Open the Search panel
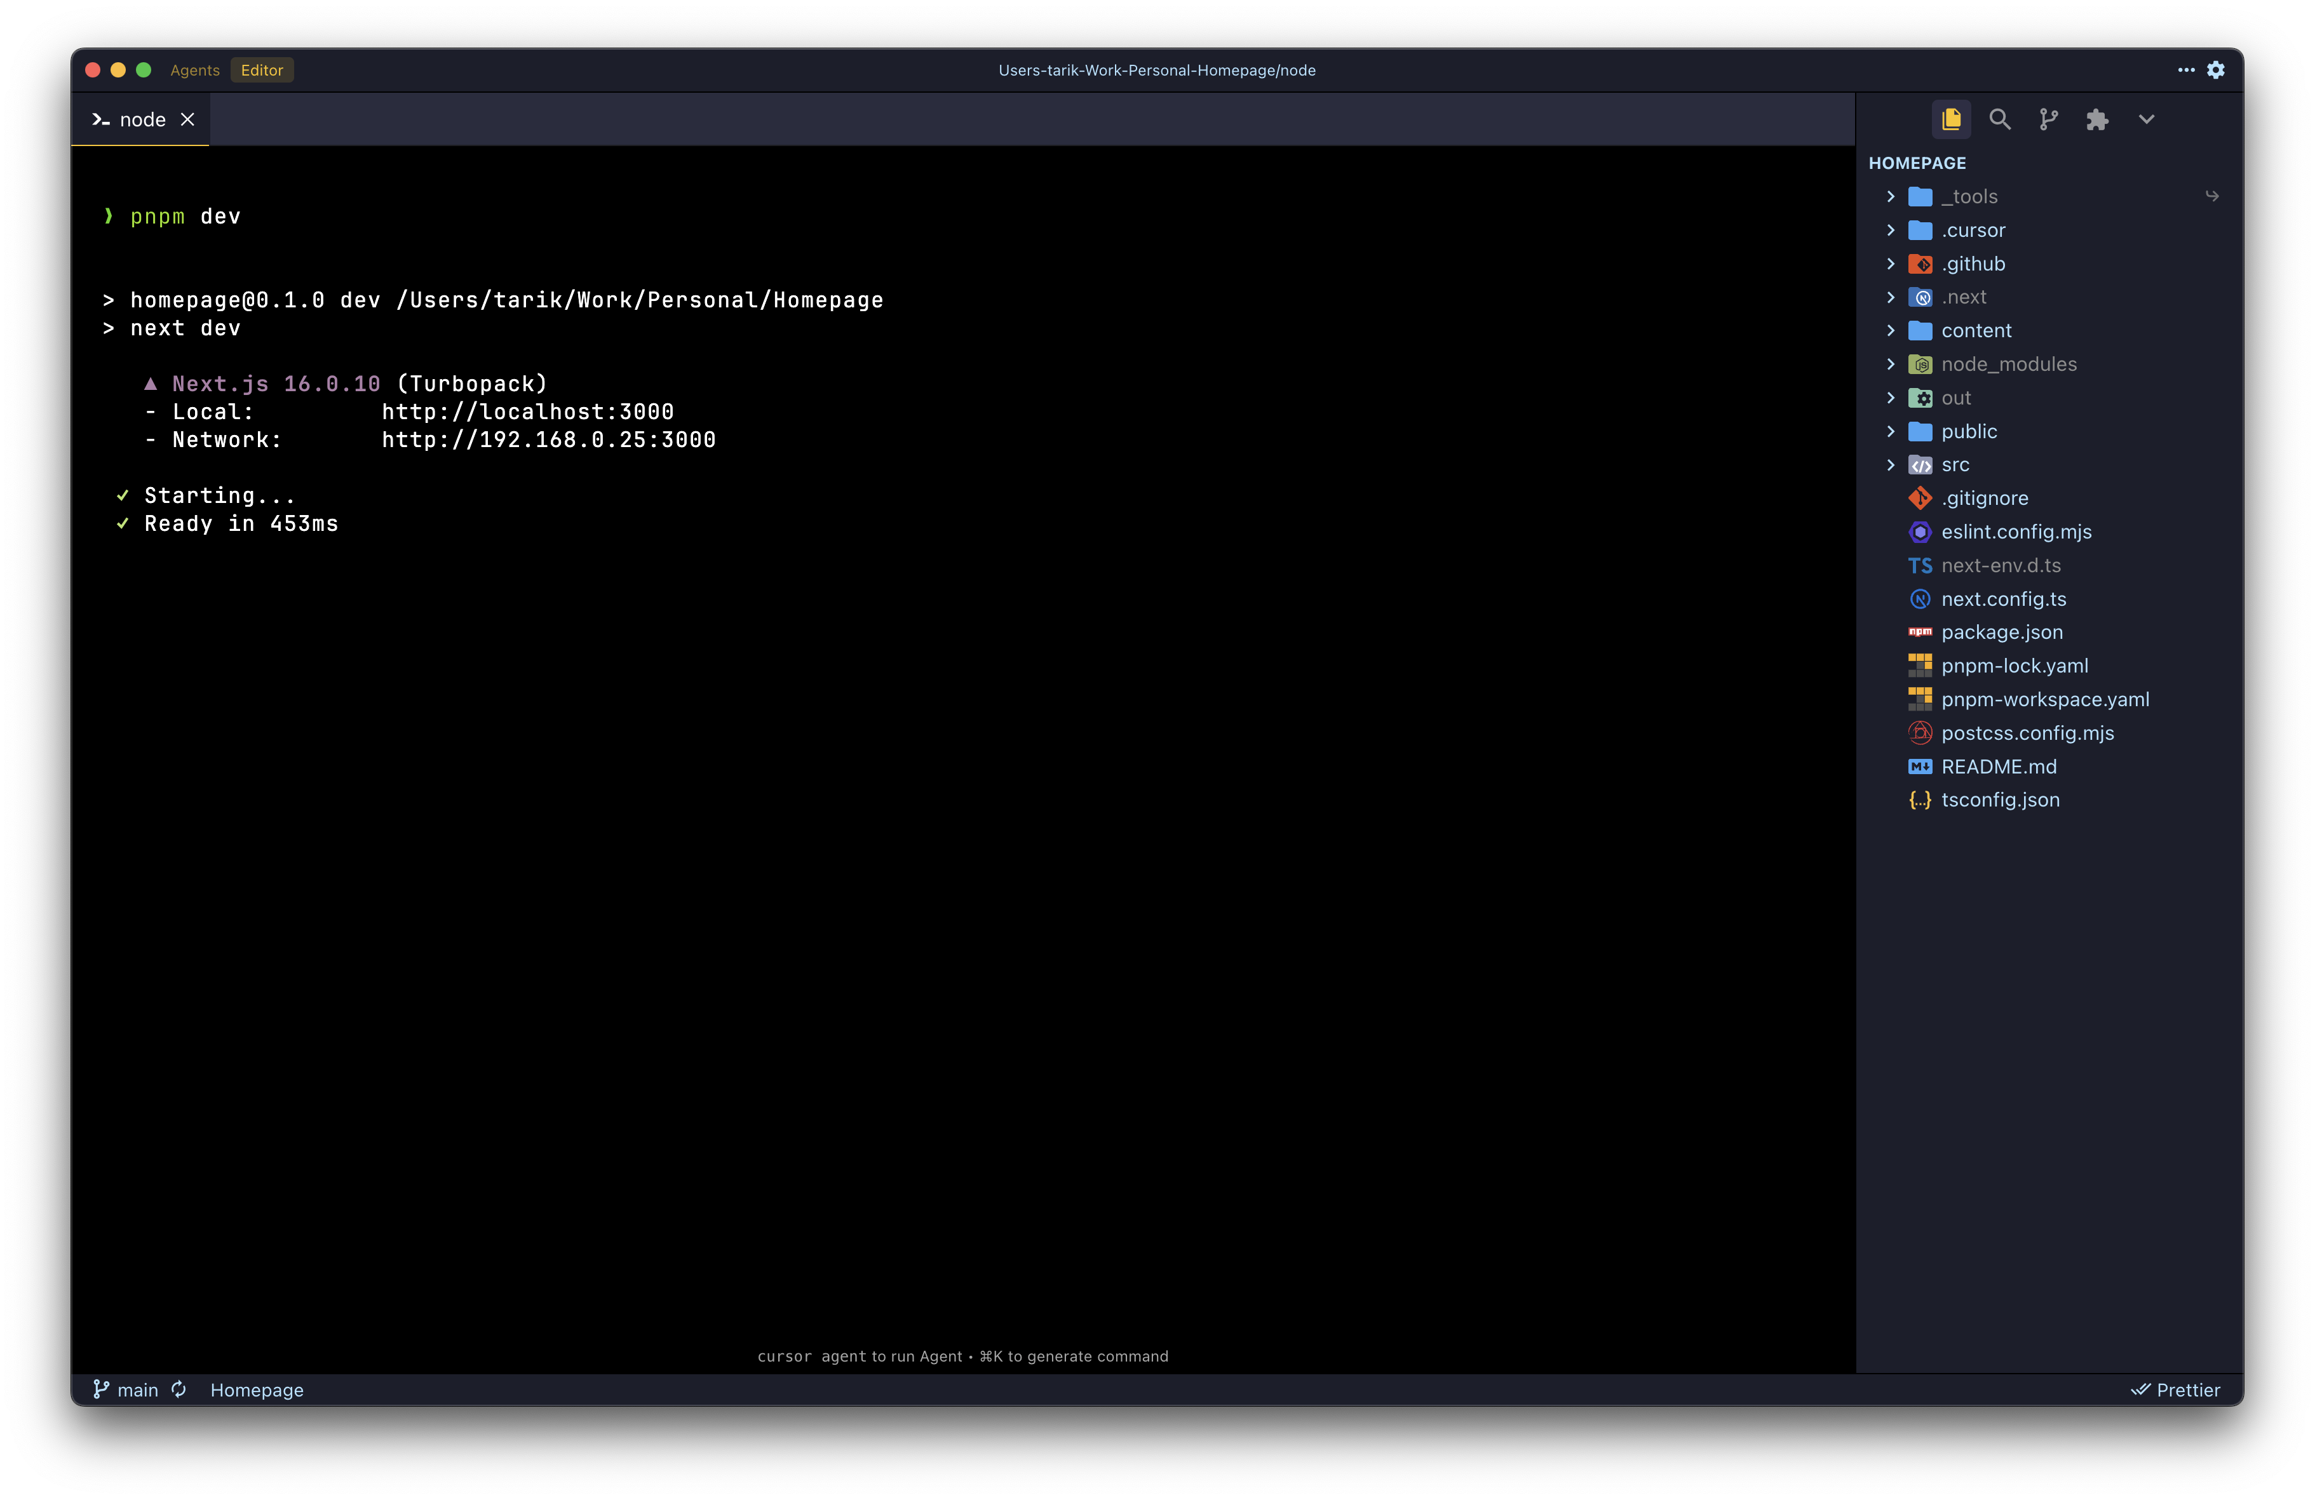2315x1500 pixels. click(x=2000, y=119)
